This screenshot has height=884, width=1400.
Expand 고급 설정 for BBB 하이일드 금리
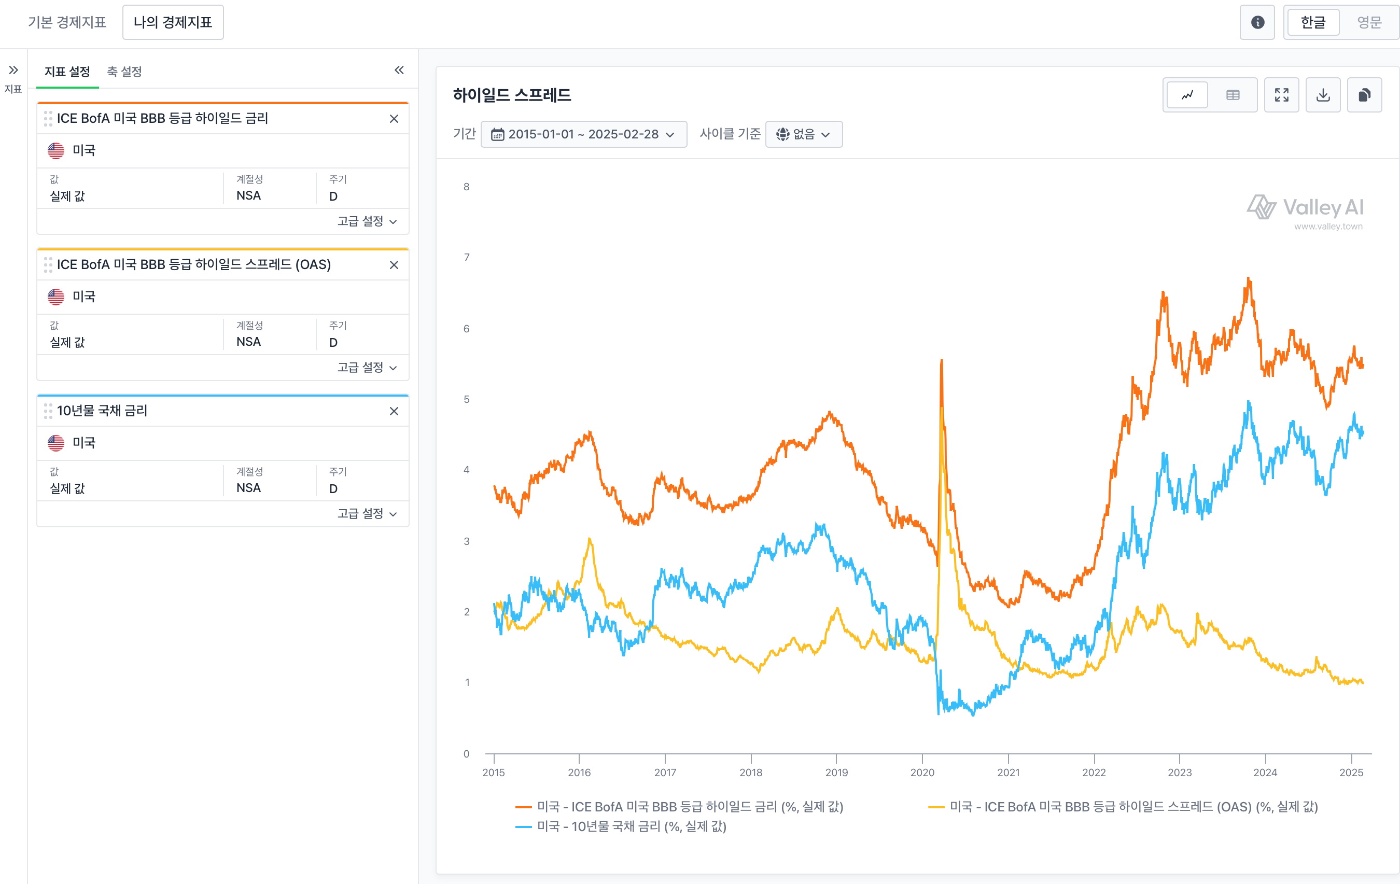point(367,221)
